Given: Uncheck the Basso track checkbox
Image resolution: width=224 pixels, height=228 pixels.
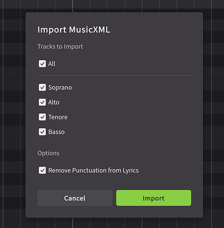Looking at the screenshot, I should pos(42,132).
